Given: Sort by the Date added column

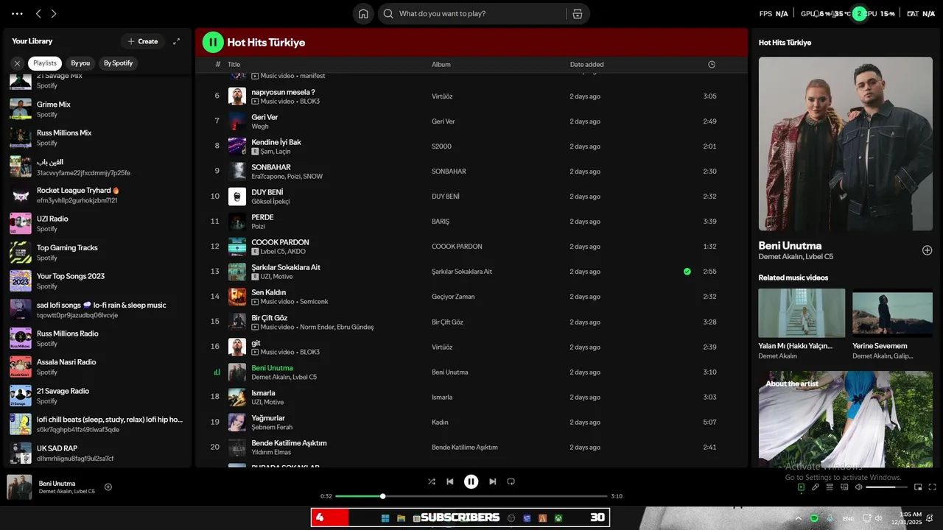Looking at the screenshot, I should [x=586, y=65].
